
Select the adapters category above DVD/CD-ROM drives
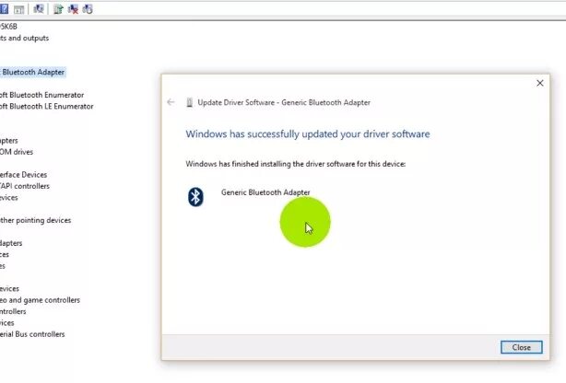(x=8, y=141)
